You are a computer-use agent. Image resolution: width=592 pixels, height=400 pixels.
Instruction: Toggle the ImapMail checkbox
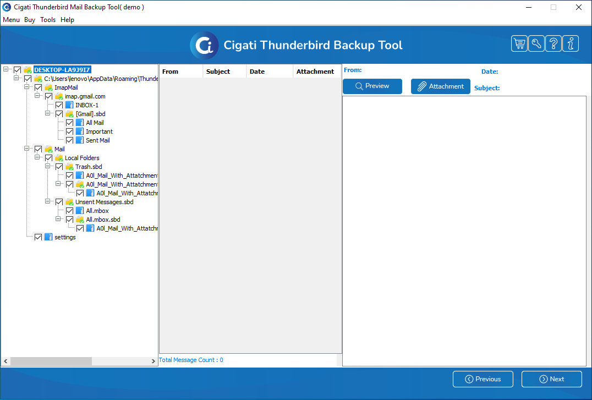click(x=38, y=87)
